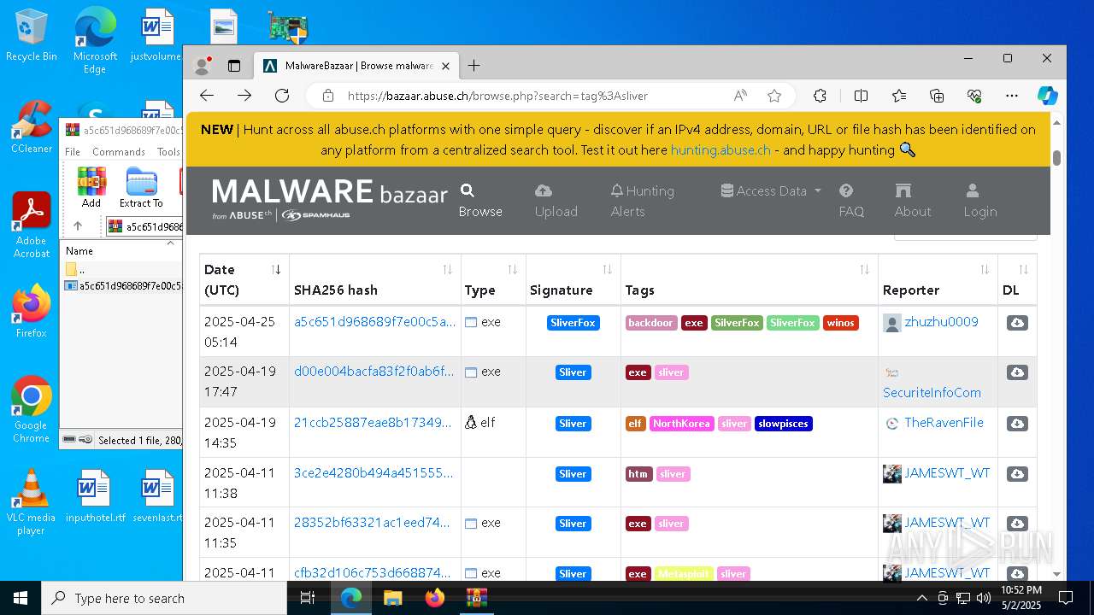
Task: Open Edge Settings and more menu
Action: [x=1012, y=96]
